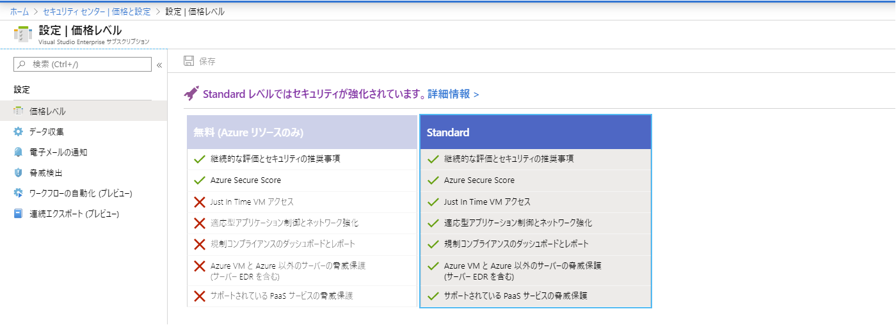This screenshot has width=896, height=325.
Task: Click the rocket icon in Standard banner
Action: tap(191, 93)
